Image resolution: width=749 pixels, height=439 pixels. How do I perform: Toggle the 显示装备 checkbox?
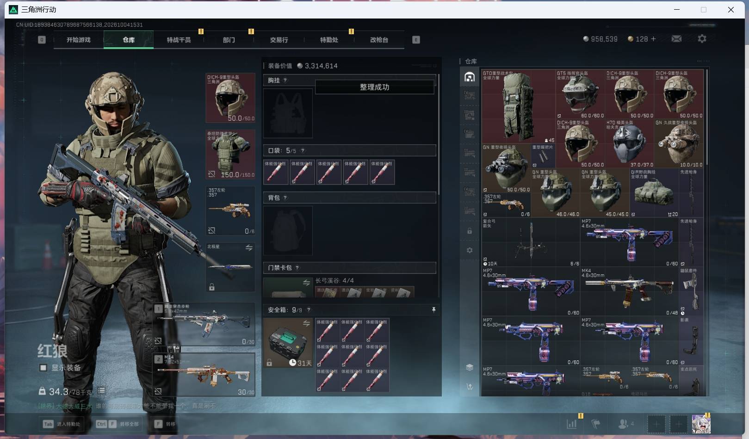[43, 368]
